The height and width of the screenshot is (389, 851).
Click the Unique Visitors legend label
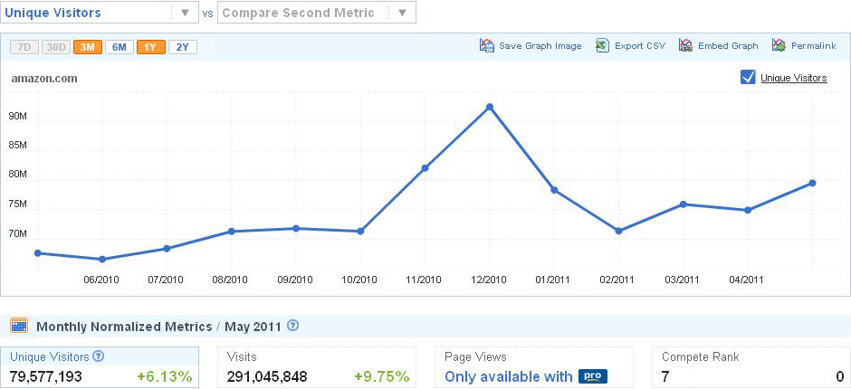click(x=793, y=78)
